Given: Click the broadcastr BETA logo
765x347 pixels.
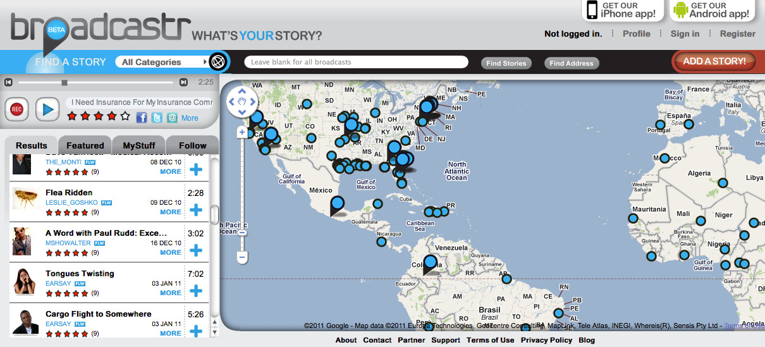Looking at the screenshot, I should pyautogui.click(x=100, y=32).
